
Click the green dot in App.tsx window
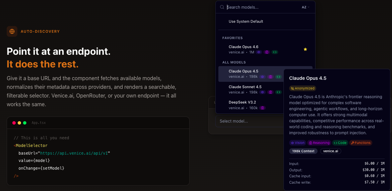pos(25,123)
